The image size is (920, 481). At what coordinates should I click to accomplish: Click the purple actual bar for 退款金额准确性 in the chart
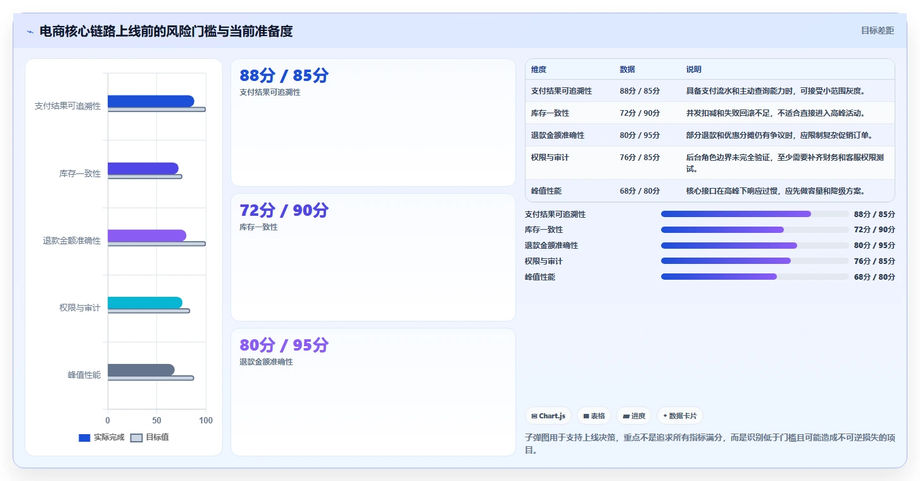[x=147, y=235]
